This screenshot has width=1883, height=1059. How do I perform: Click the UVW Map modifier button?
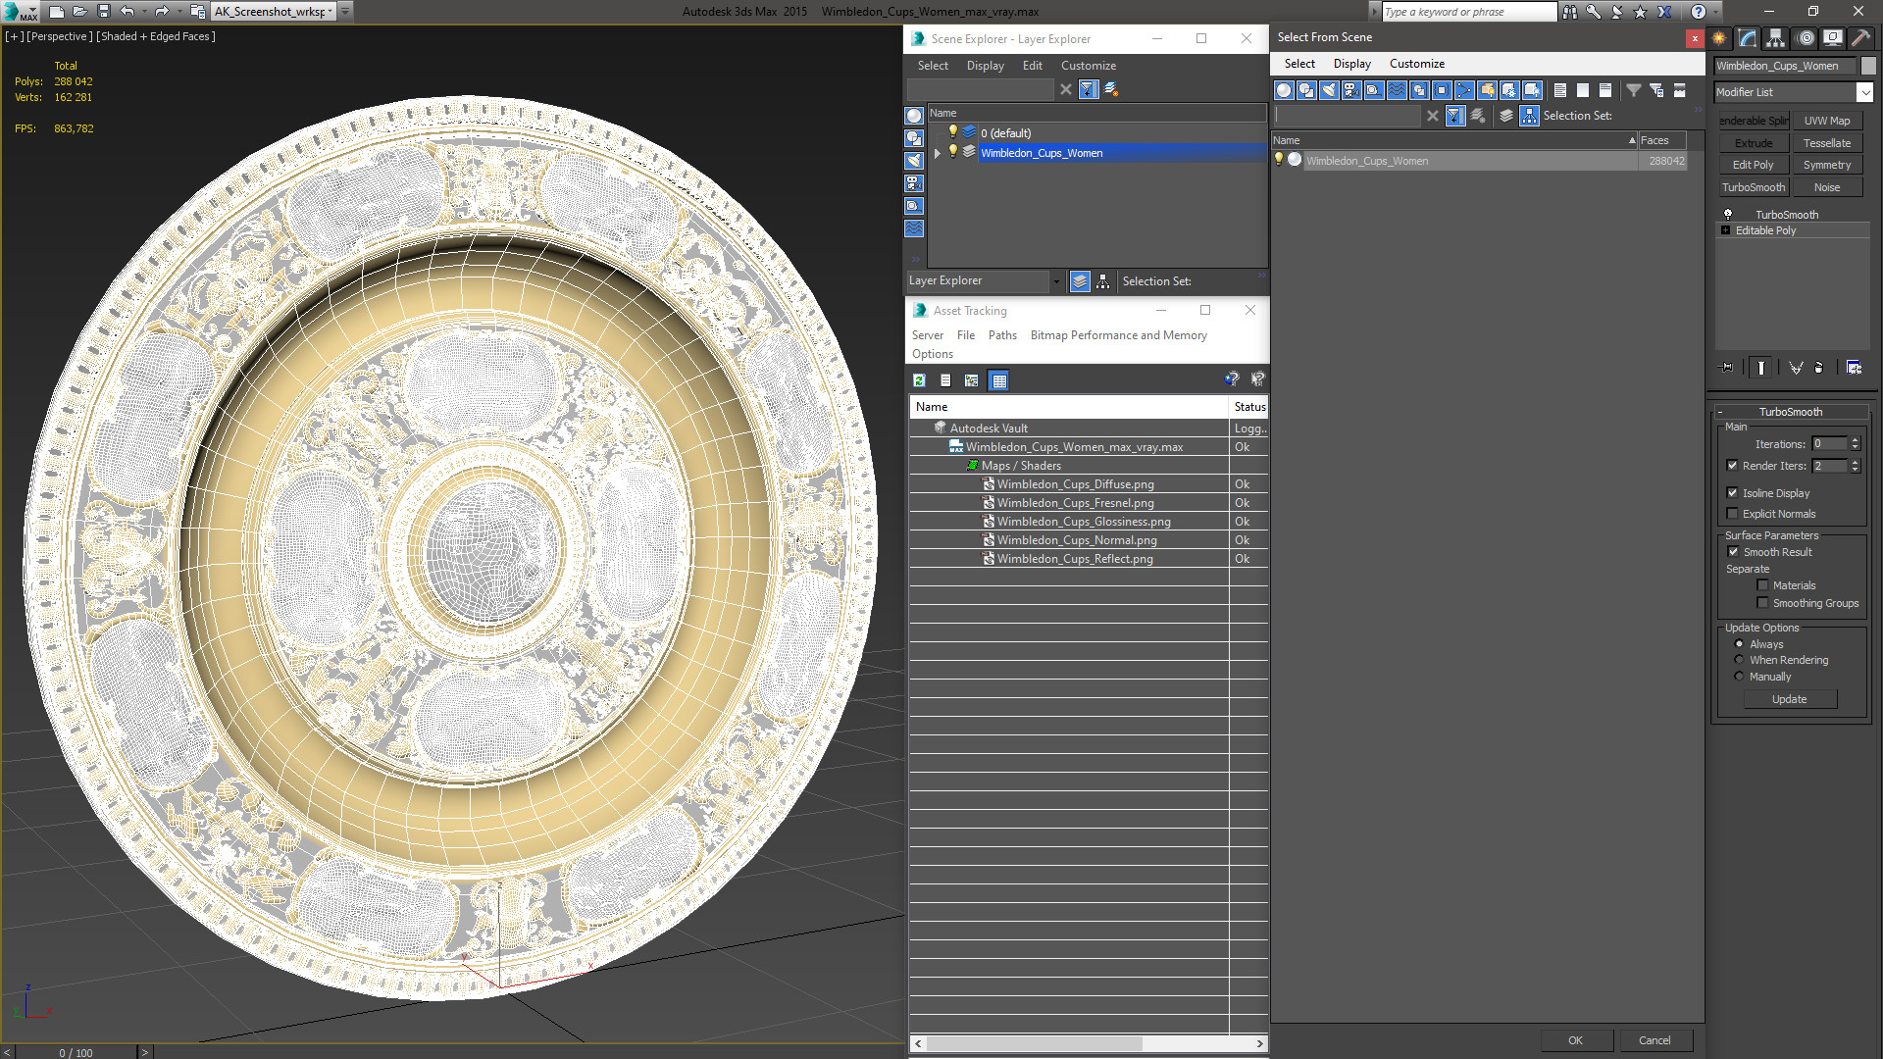[x=1827, y=121]
